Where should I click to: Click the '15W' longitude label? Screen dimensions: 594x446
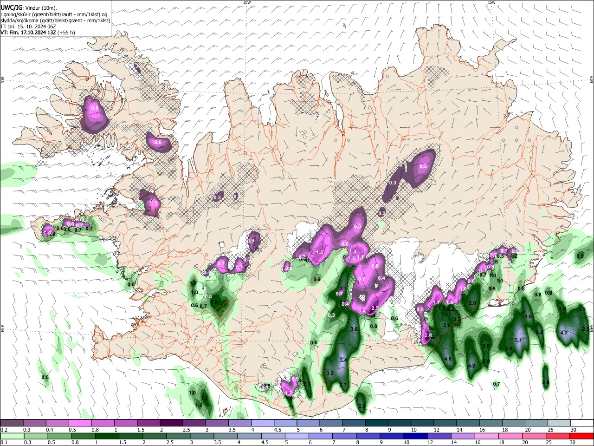pos(491,2)
